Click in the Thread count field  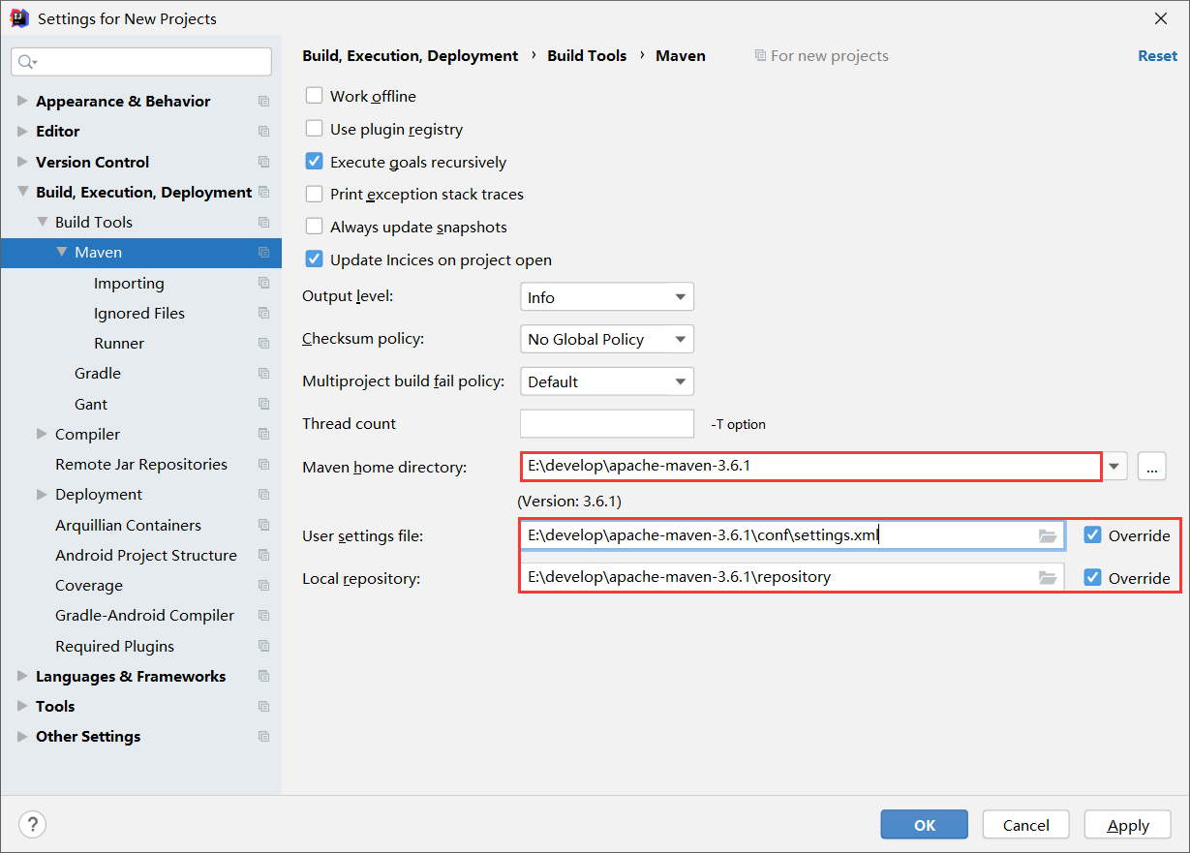coord(607,424)
